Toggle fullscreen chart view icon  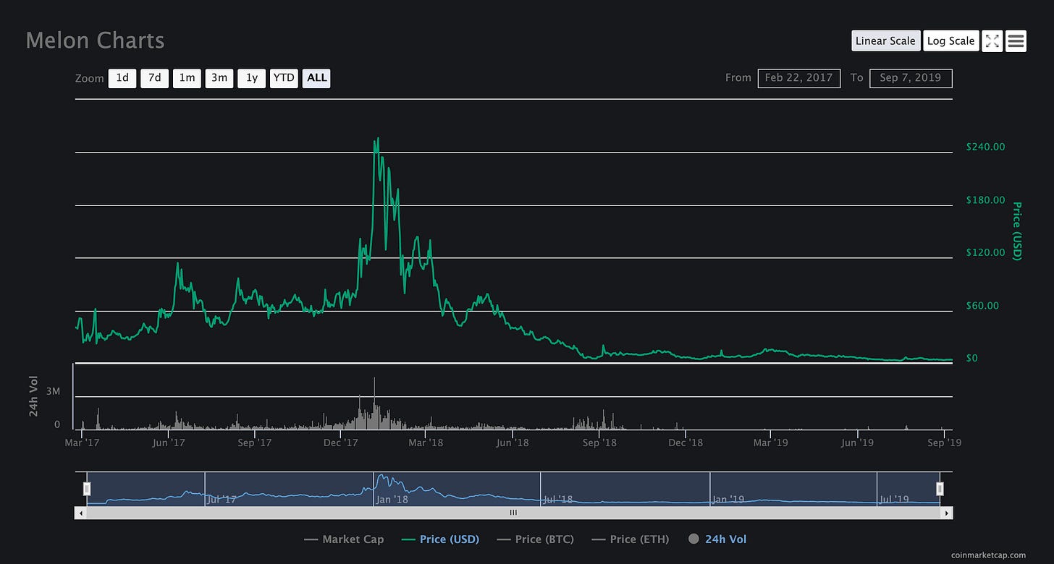[x=992, y=41]
